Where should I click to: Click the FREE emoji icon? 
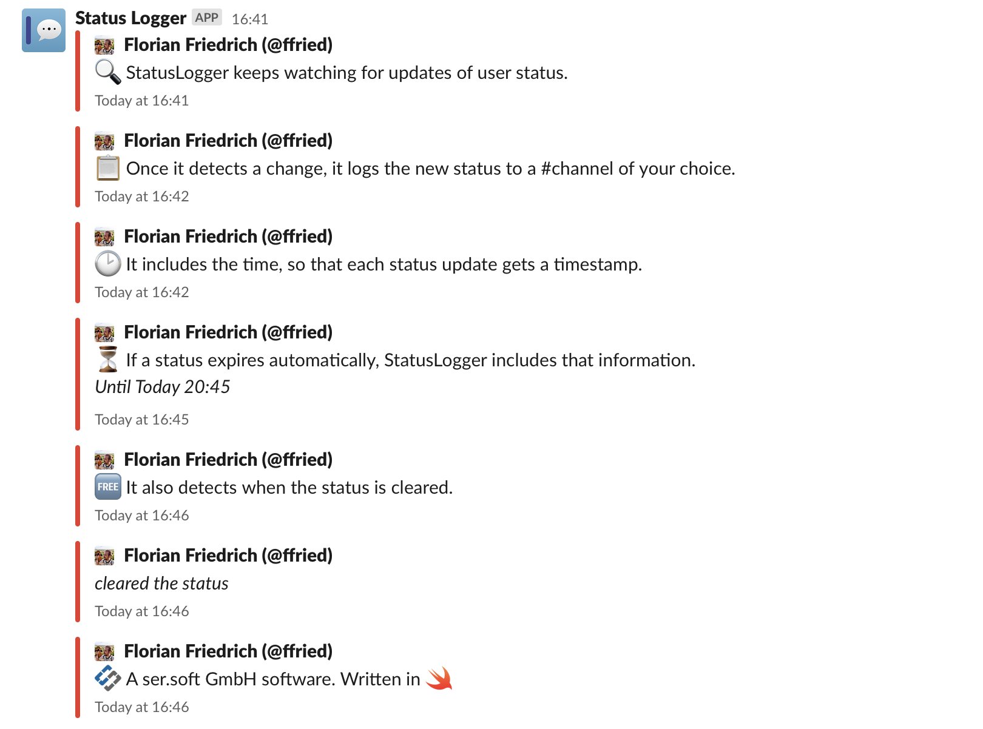(108, 487)
